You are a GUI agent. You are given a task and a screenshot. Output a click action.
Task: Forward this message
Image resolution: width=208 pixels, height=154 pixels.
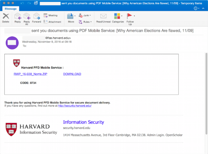[x=36, y=18]
